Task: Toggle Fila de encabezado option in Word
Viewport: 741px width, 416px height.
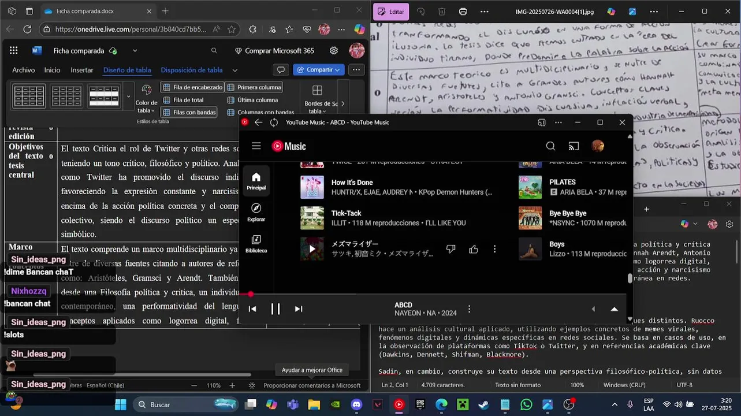Action: coord(192,87)
